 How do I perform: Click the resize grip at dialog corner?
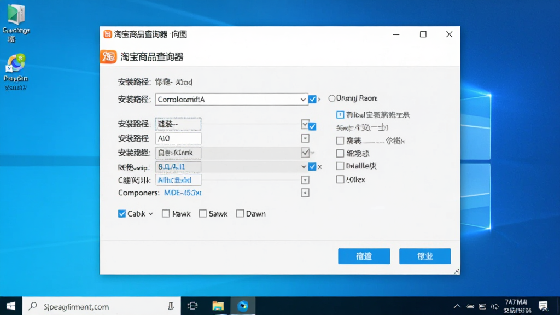click(457, 271)
